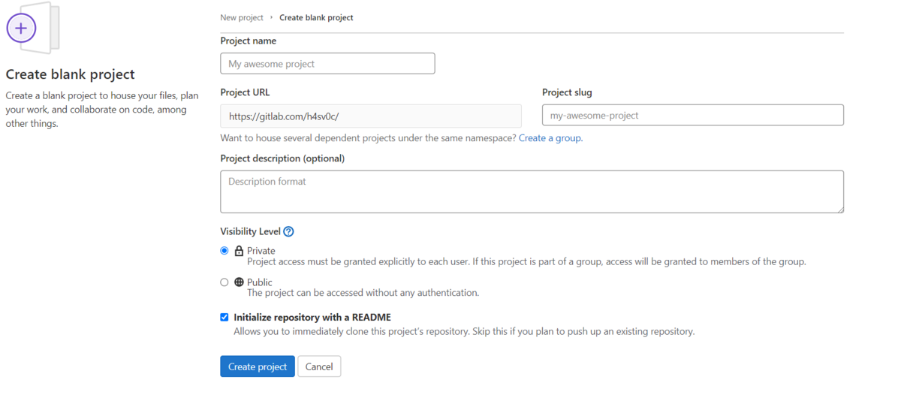
Task: Select the Public visibility radio button
Action: point(224,282)
